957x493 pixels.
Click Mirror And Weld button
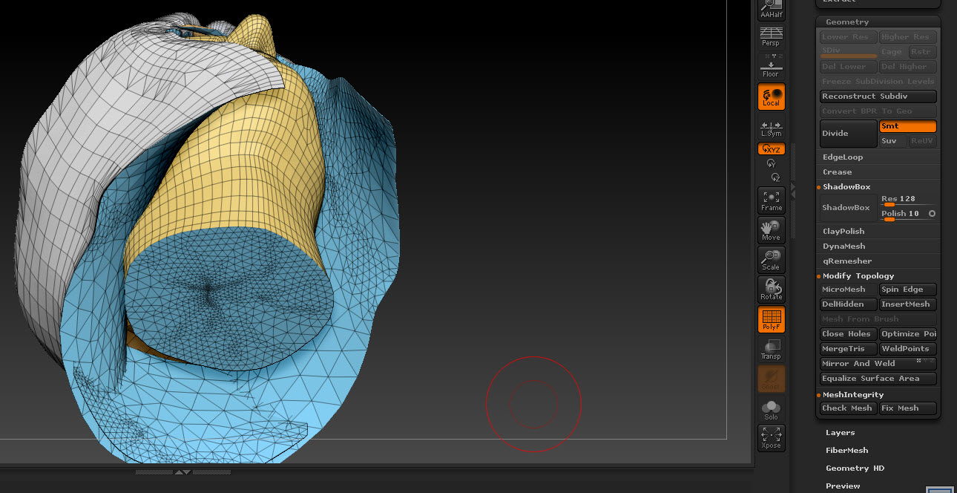click(x=878, y=364)
